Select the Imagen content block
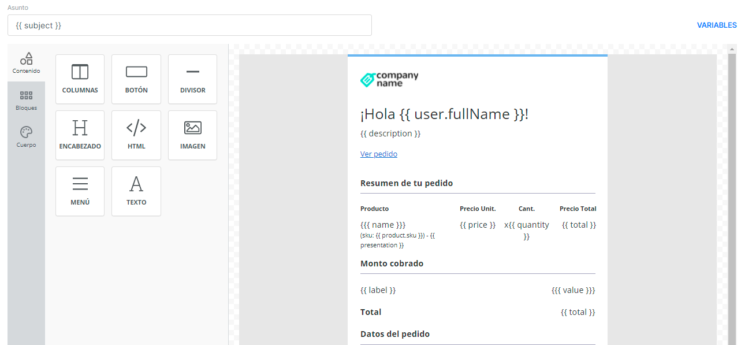Viewport: 741px width, 345px height. pyautogui.click(x=192, y=135)
